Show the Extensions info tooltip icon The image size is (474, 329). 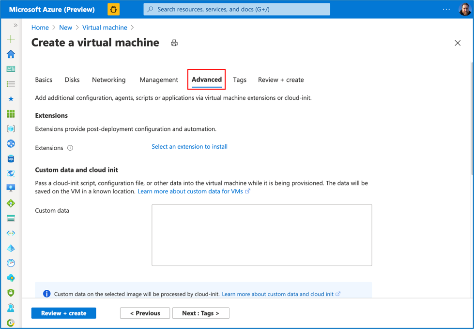pos(70,148)
